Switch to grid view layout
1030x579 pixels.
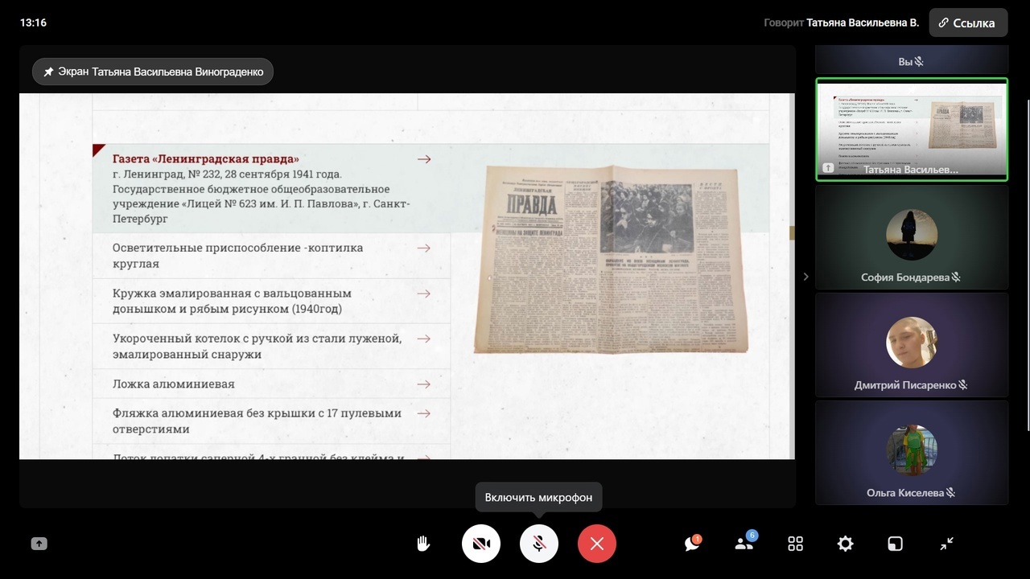click(x=795, y=544)
